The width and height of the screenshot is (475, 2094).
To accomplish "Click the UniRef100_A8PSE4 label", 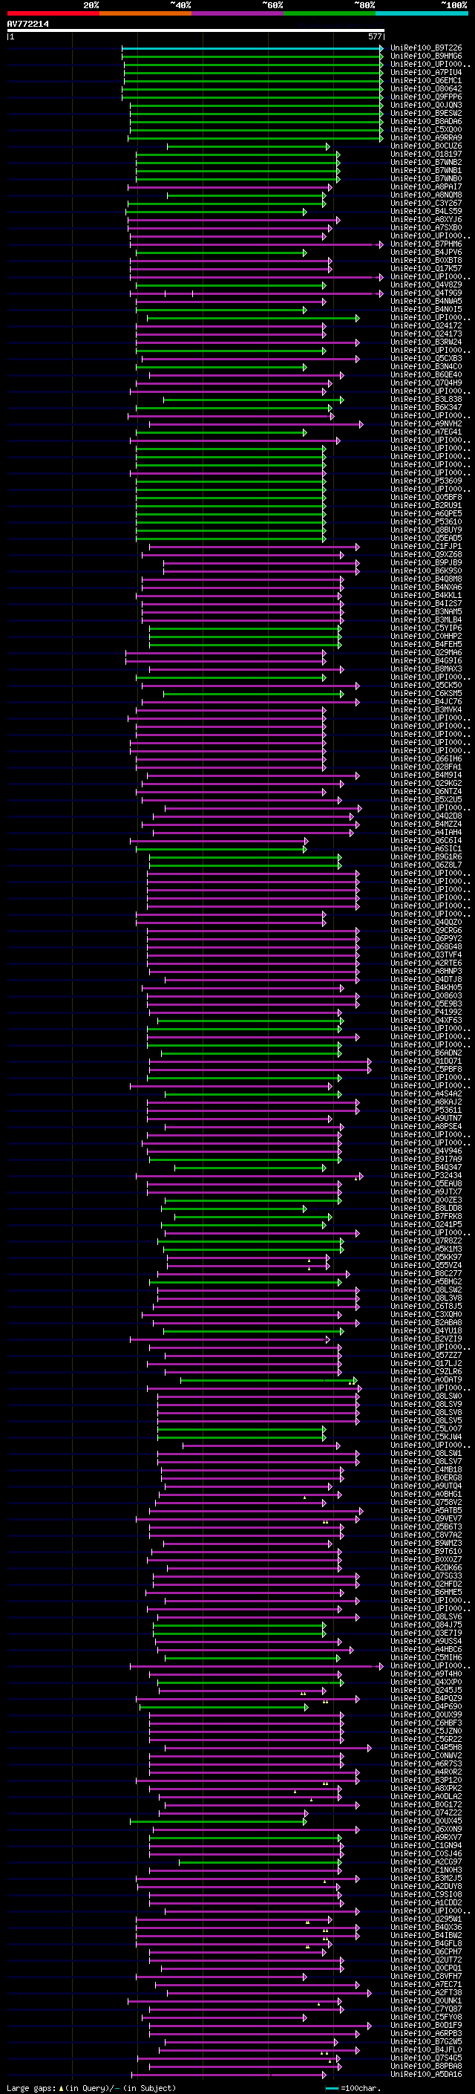I will point(426,1127).
